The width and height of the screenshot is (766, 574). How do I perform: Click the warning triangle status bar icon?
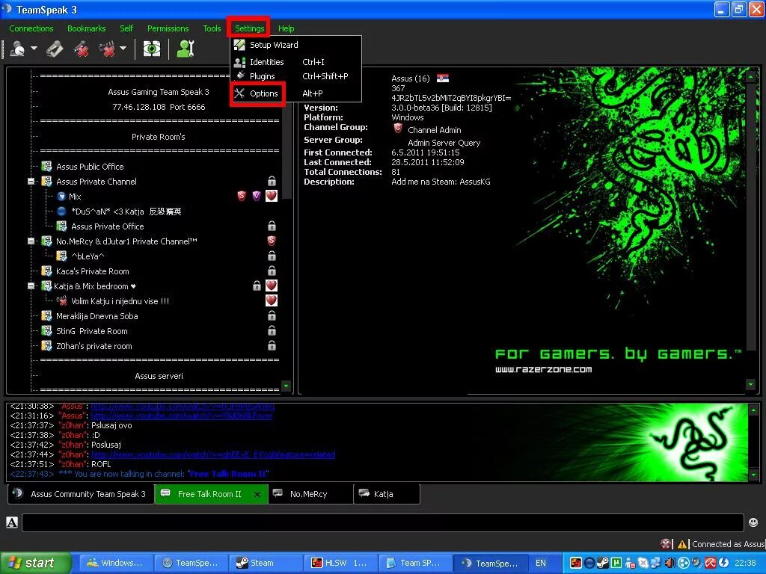pyautogui.click(x=682, y=544)
